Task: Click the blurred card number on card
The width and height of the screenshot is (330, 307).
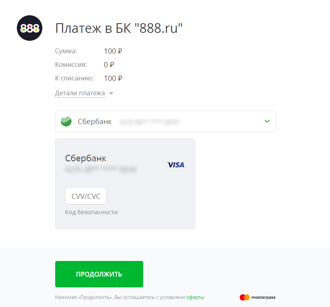Action: click(x=100, y=169)
